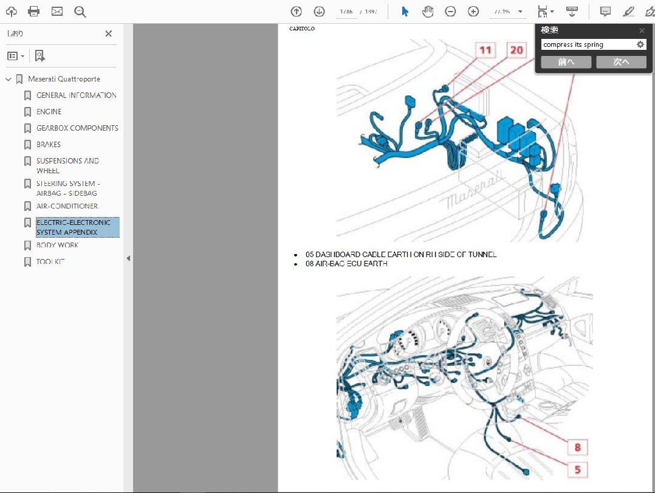Click the search text field
Viewport: 655px width, 493px height.
[588, 45]
